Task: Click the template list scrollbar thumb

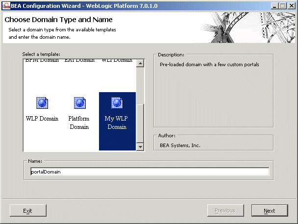Action: click(140, 124)
